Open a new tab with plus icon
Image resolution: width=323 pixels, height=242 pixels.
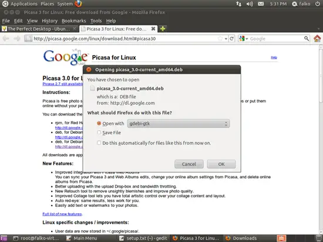tap(163, 29)
